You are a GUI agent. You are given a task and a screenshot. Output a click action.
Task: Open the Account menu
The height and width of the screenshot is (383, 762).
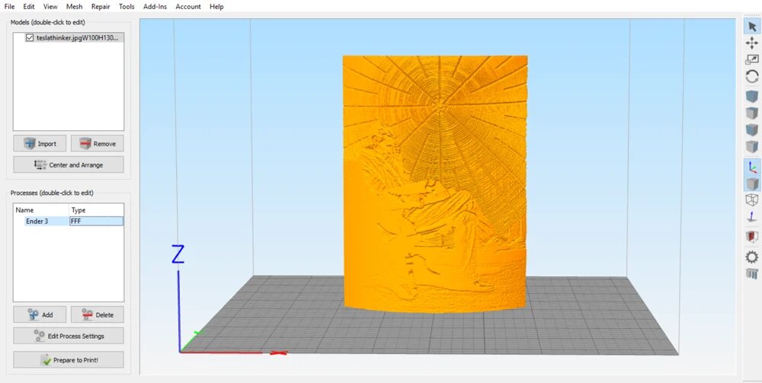click(188, 7)
